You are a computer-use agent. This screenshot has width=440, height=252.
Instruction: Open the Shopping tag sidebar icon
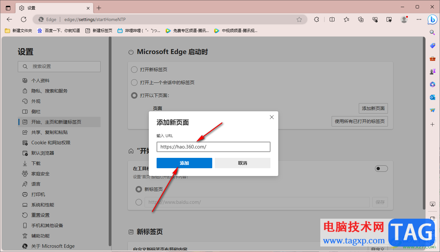(433, 46)
